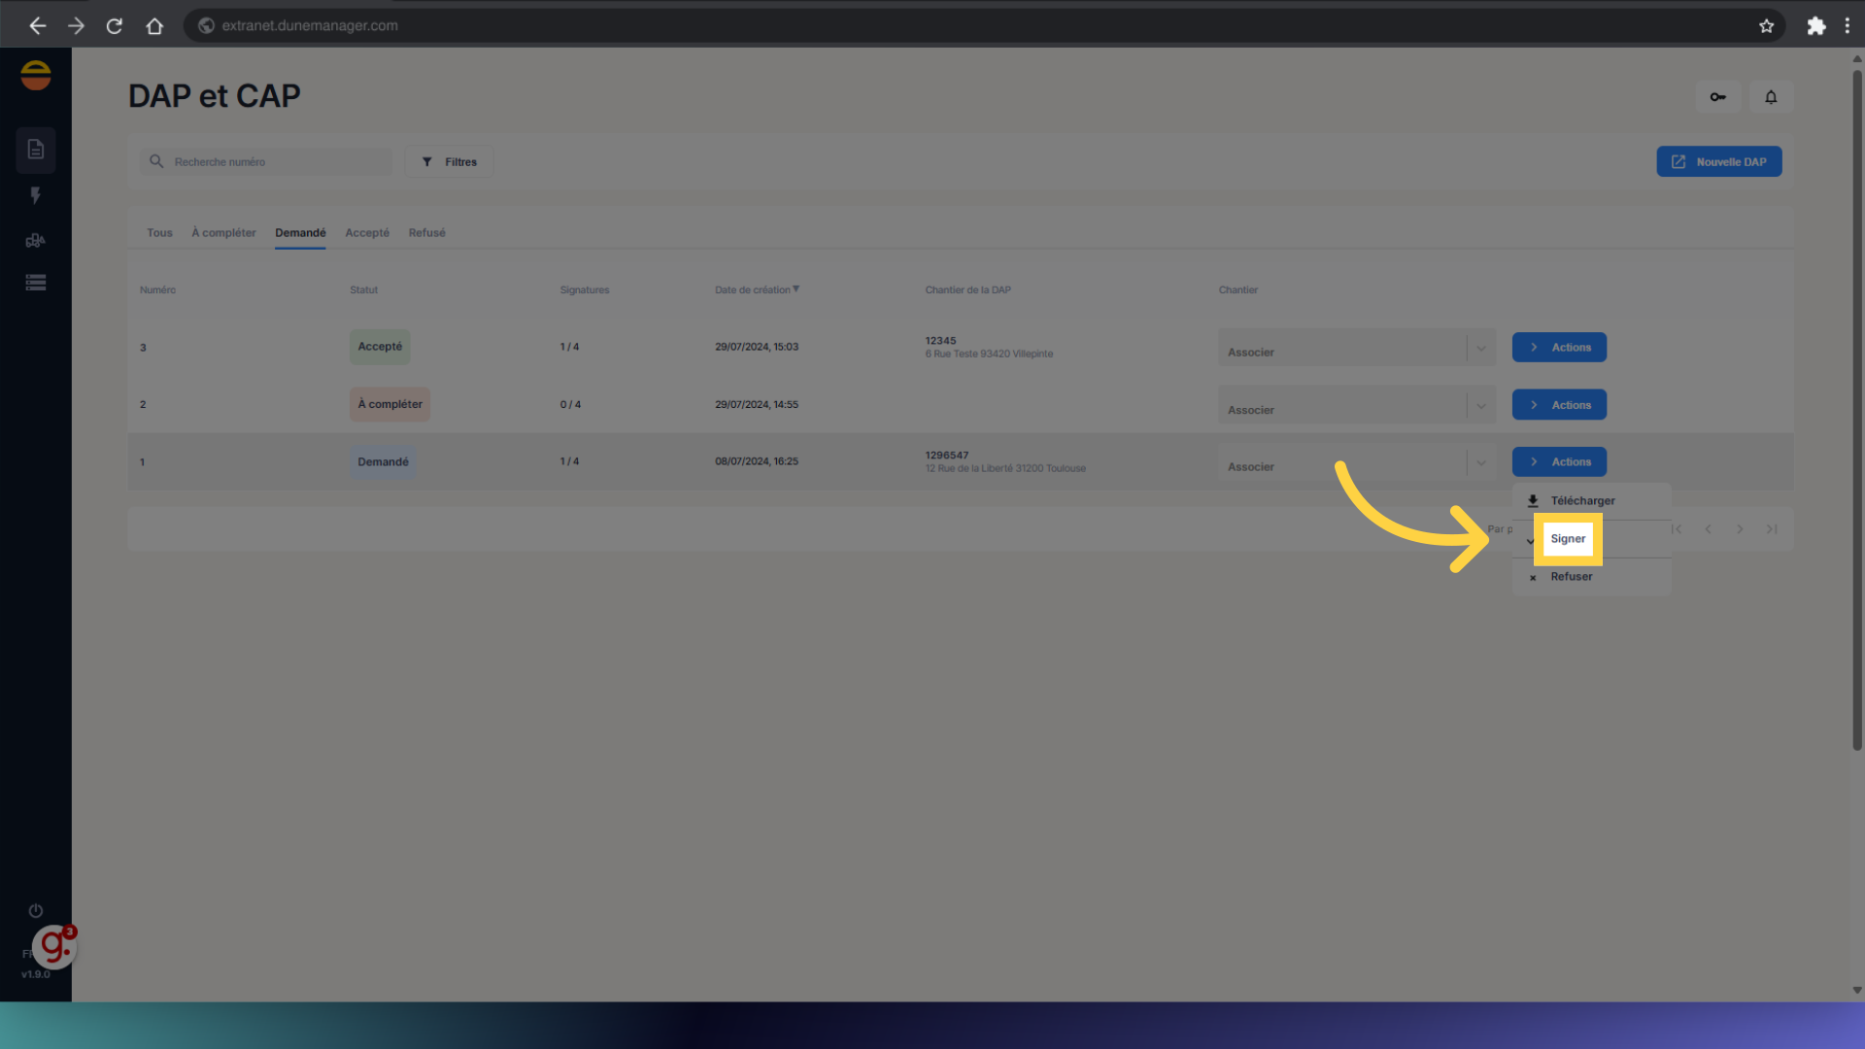
Task: Expand Associer dropdown for DAP 1
Action: pos(1480,463)
